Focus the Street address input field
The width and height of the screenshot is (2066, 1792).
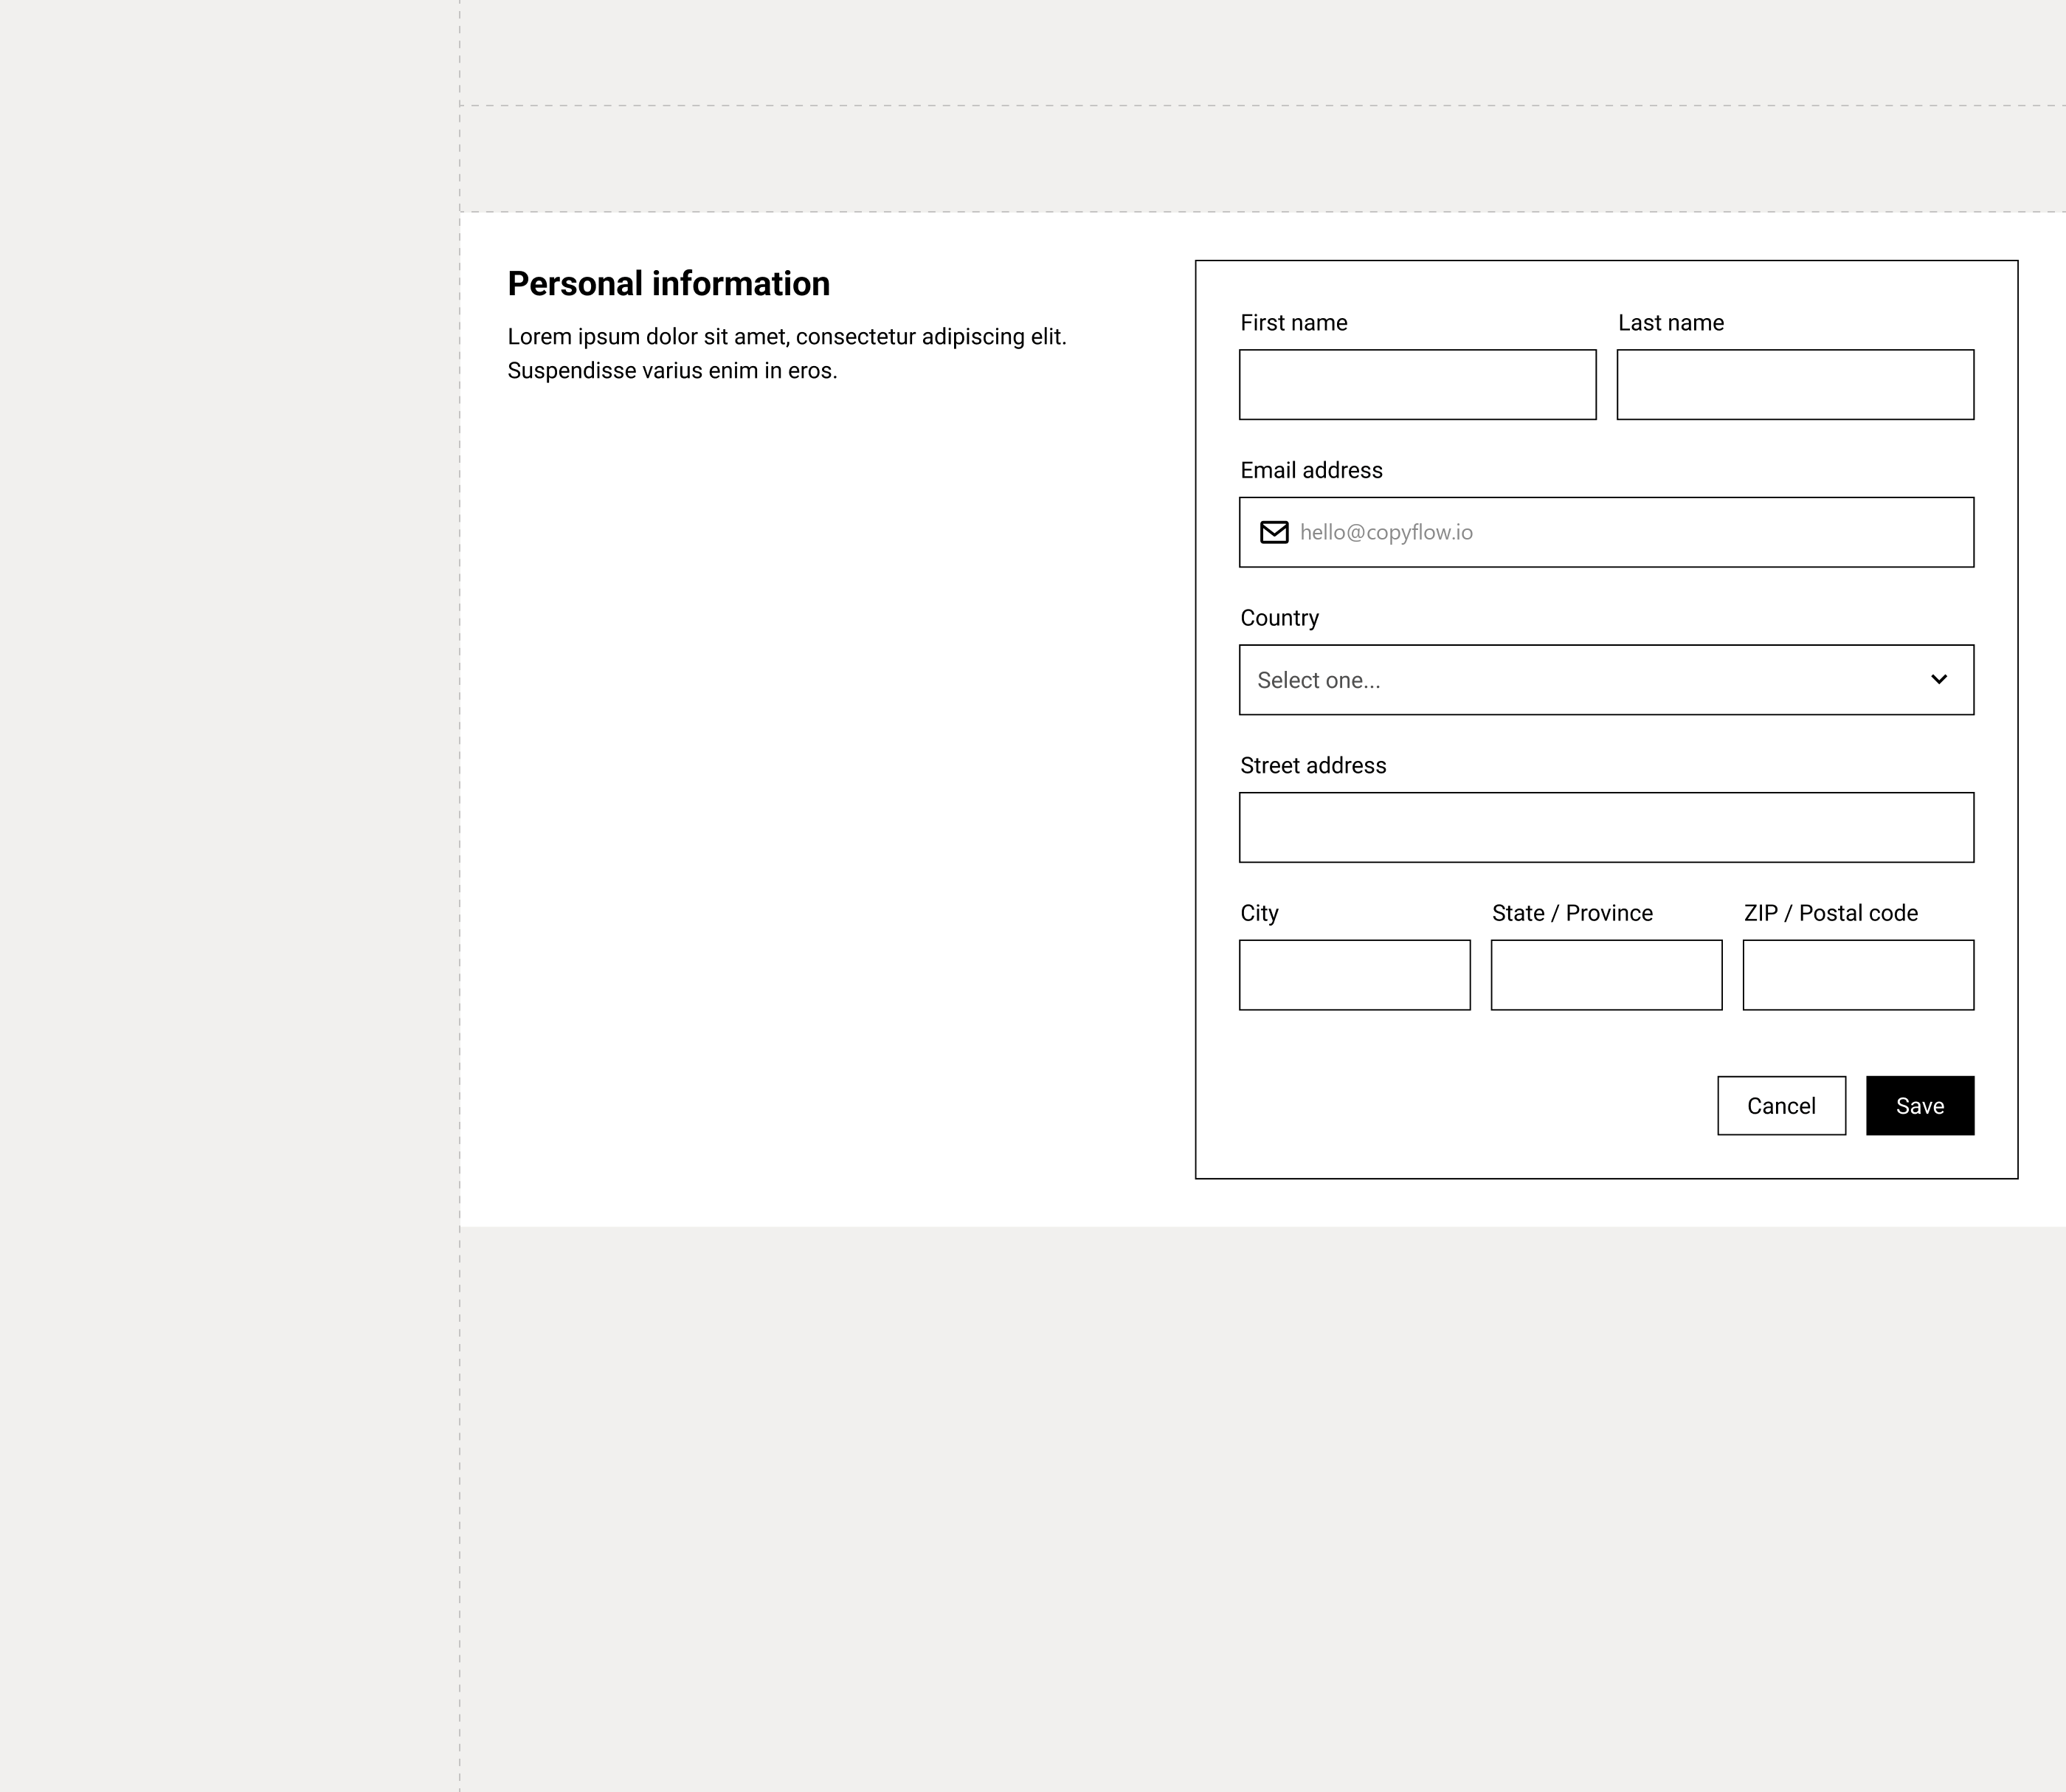(x=1606, y=828)
